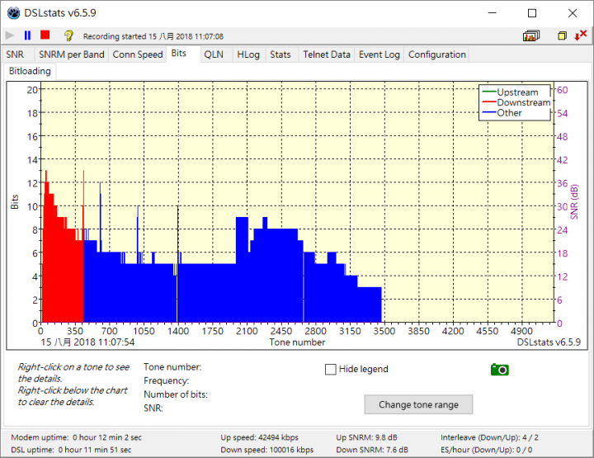Stop recording with the red square
The width and height of the screenshot is (594, 458).
pos(45,35)
